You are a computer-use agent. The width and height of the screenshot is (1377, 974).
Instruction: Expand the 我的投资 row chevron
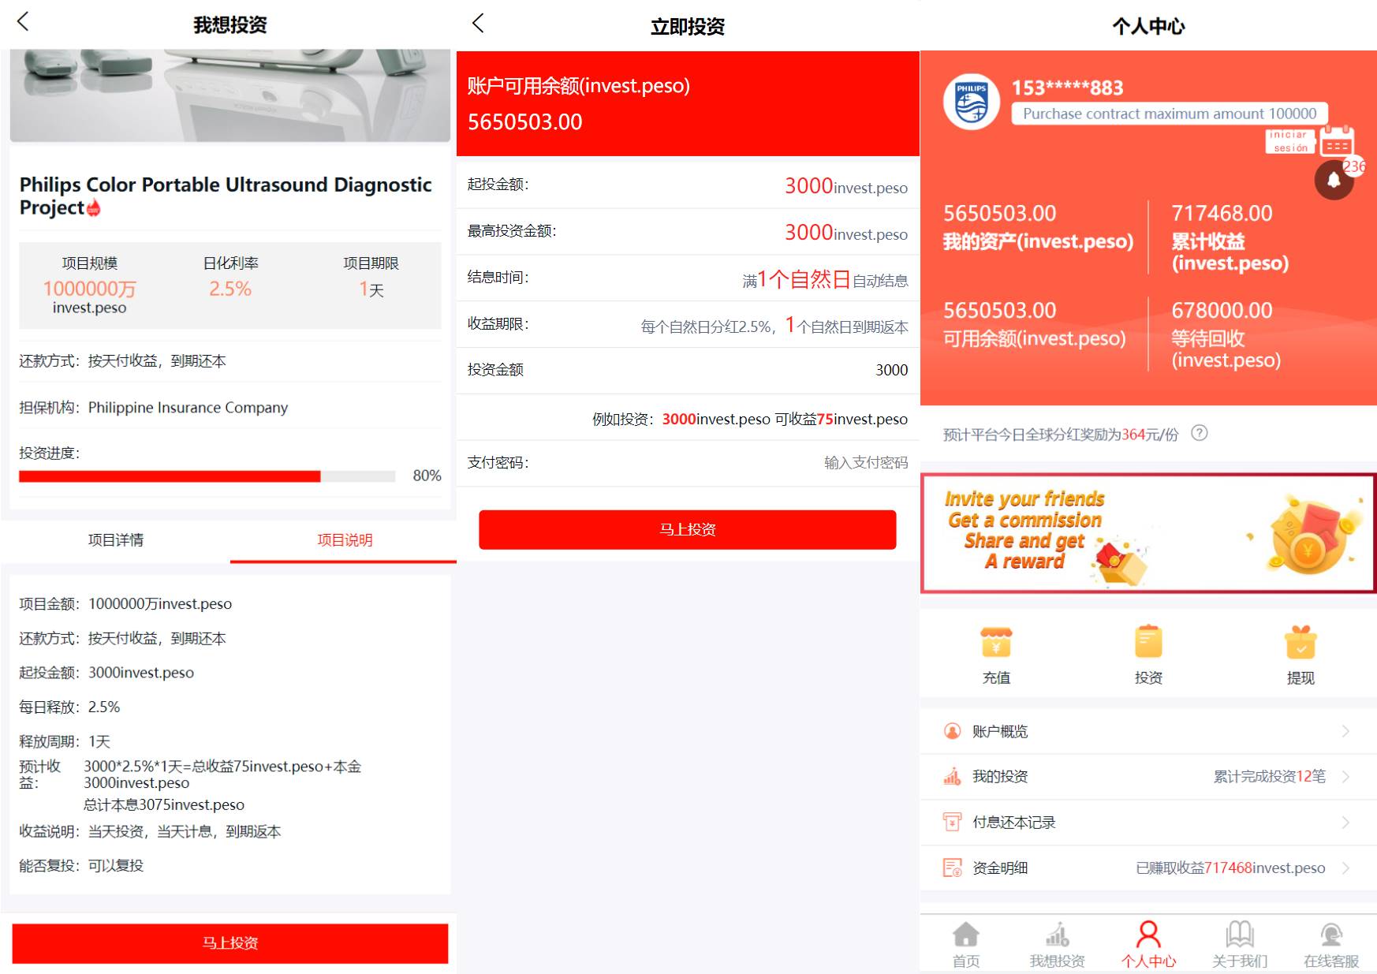(x=1345, y=777)
